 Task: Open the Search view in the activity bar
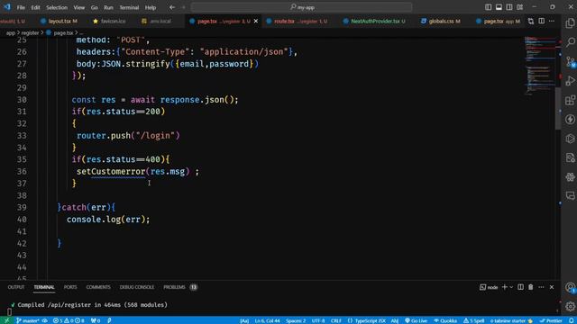click(570, 42)
